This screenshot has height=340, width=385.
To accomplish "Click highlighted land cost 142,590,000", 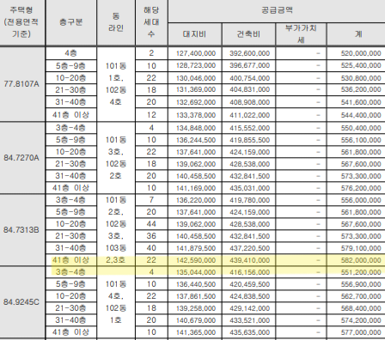I will point(196,260).
